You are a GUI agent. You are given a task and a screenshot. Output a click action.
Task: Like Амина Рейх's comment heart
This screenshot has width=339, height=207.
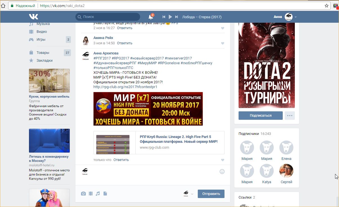point(223,43)
